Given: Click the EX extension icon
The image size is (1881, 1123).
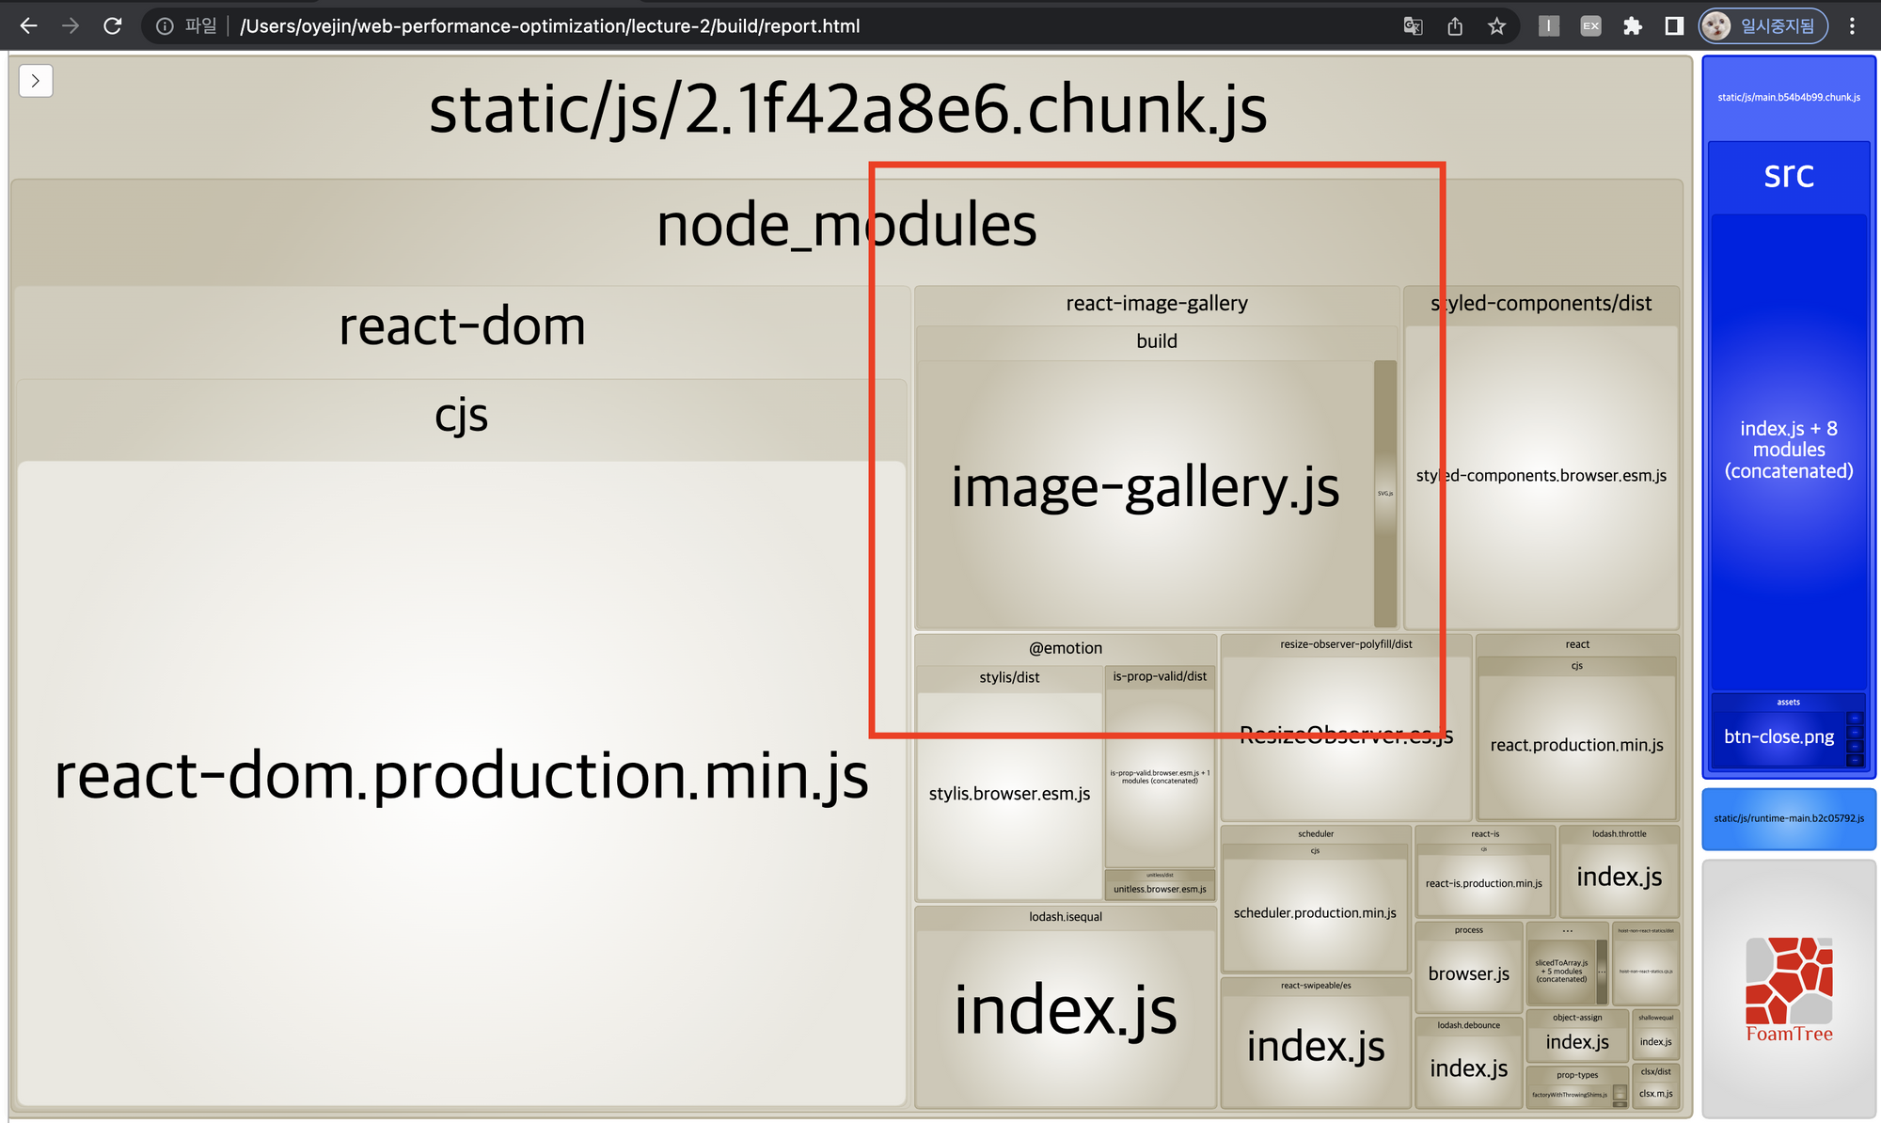Looking at the screenshot, I should click(1590, 26).
